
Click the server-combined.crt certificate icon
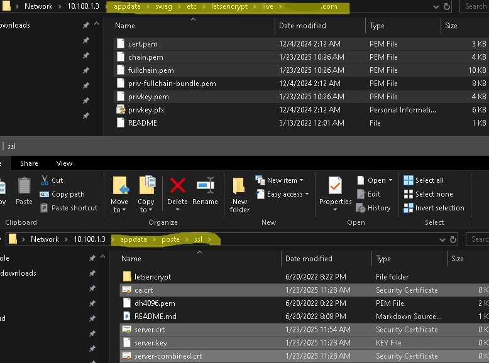tap(126, 356)
